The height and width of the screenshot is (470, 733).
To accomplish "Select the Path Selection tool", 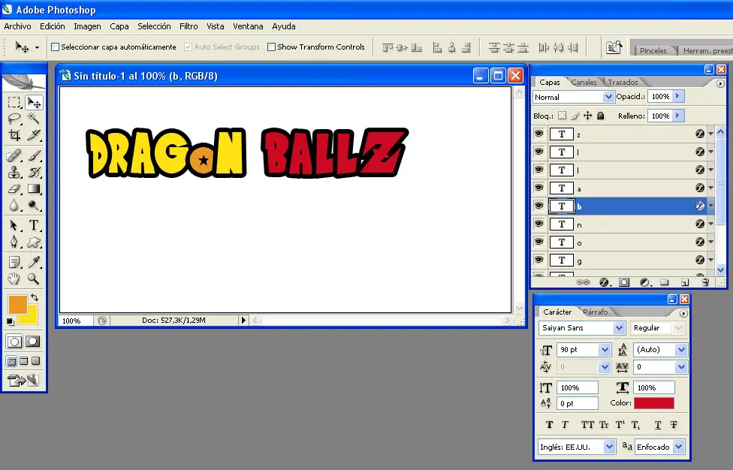I will (x=14, y=225).
